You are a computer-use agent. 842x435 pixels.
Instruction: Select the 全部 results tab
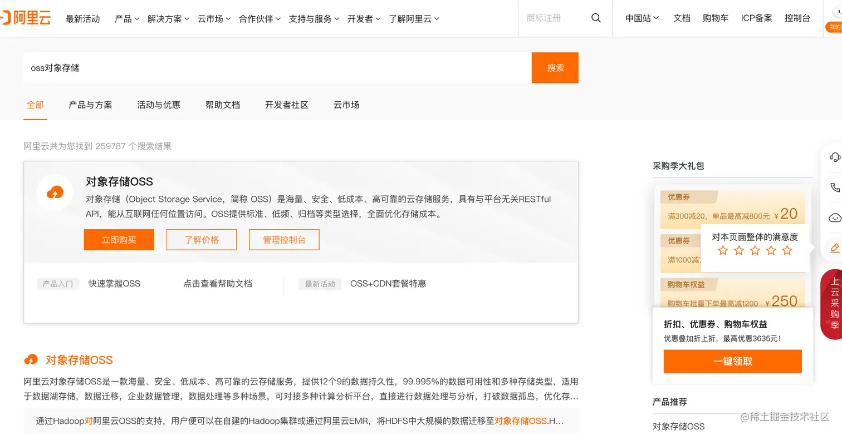[x=35, y=105]
